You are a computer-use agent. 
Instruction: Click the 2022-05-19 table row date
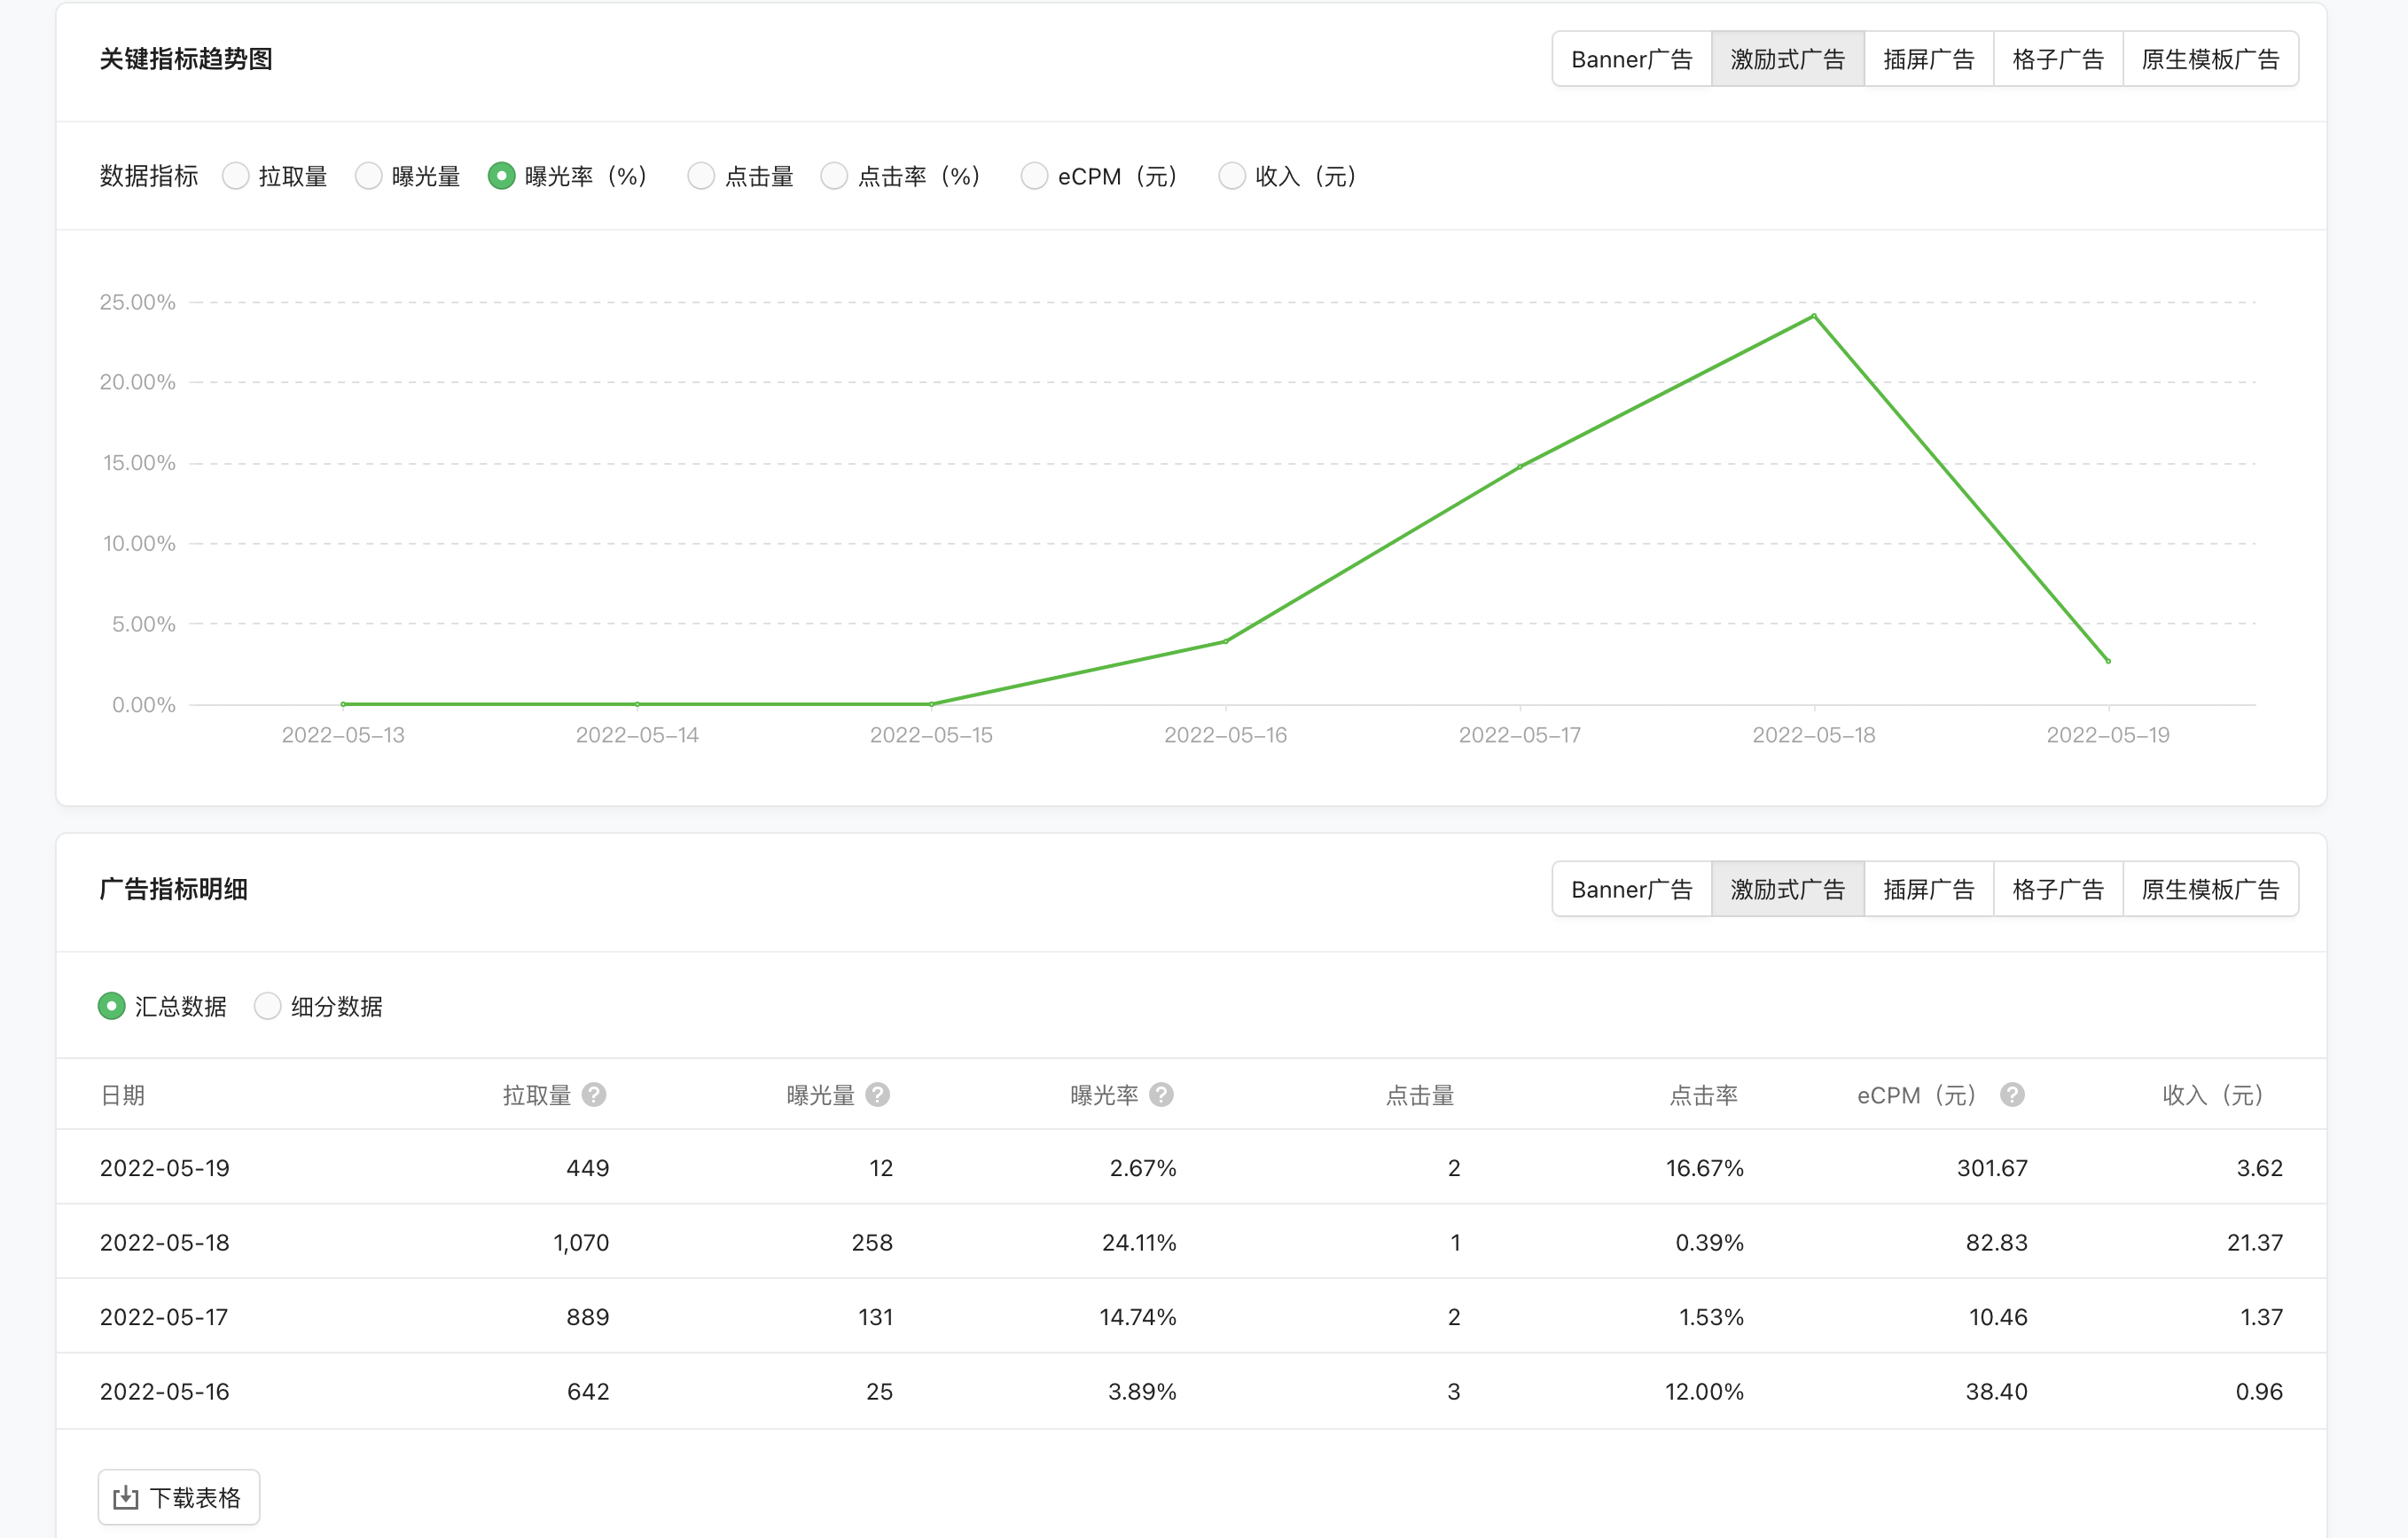[x=165, y=1168]
